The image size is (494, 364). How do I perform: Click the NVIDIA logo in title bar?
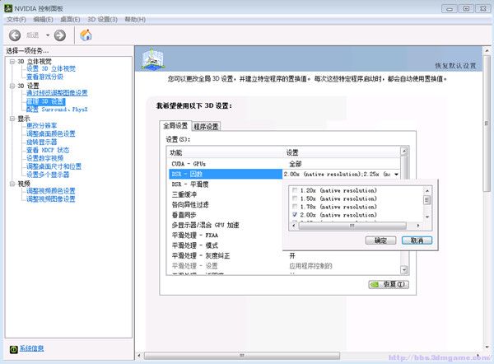[x=8, y=8]
